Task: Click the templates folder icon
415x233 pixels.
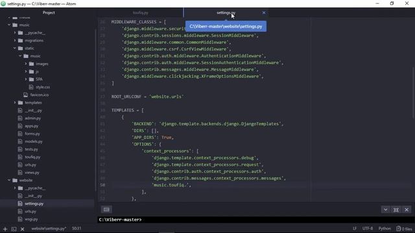Action: pos(20,102)
